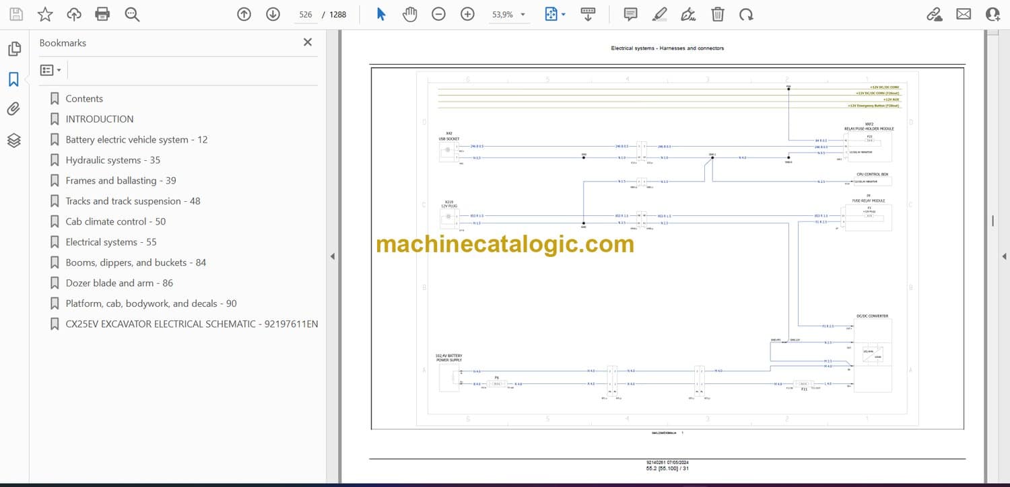Close the Bookmarks panel
1010x487 pixels.
[x=308, y=42]
